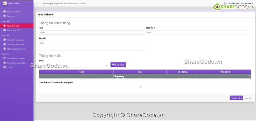This screenshot has height=121, width=256.
Task: Click the Thanh toán một phần amount field
Action: coord(92,87)
